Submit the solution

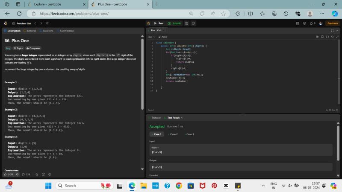pos(174,23)
